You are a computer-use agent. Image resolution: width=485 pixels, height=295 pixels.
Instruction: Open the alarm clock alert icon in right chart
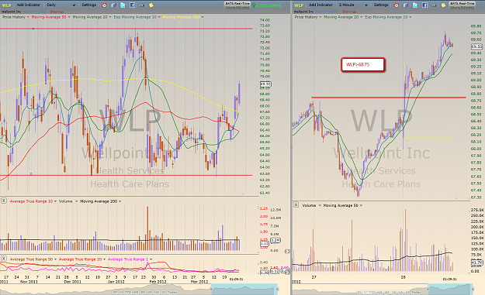tap(397, 5)
